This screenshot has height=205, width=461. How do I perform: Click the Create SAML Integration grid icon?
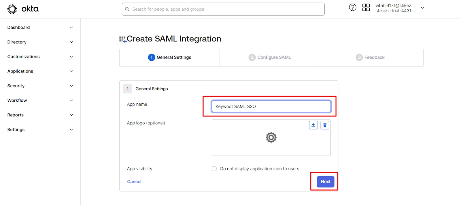point(123,39)
